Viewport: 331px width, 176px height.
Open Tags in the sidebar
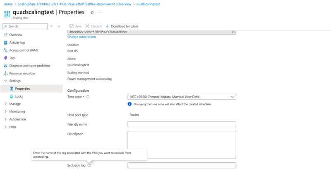[12, 58]
